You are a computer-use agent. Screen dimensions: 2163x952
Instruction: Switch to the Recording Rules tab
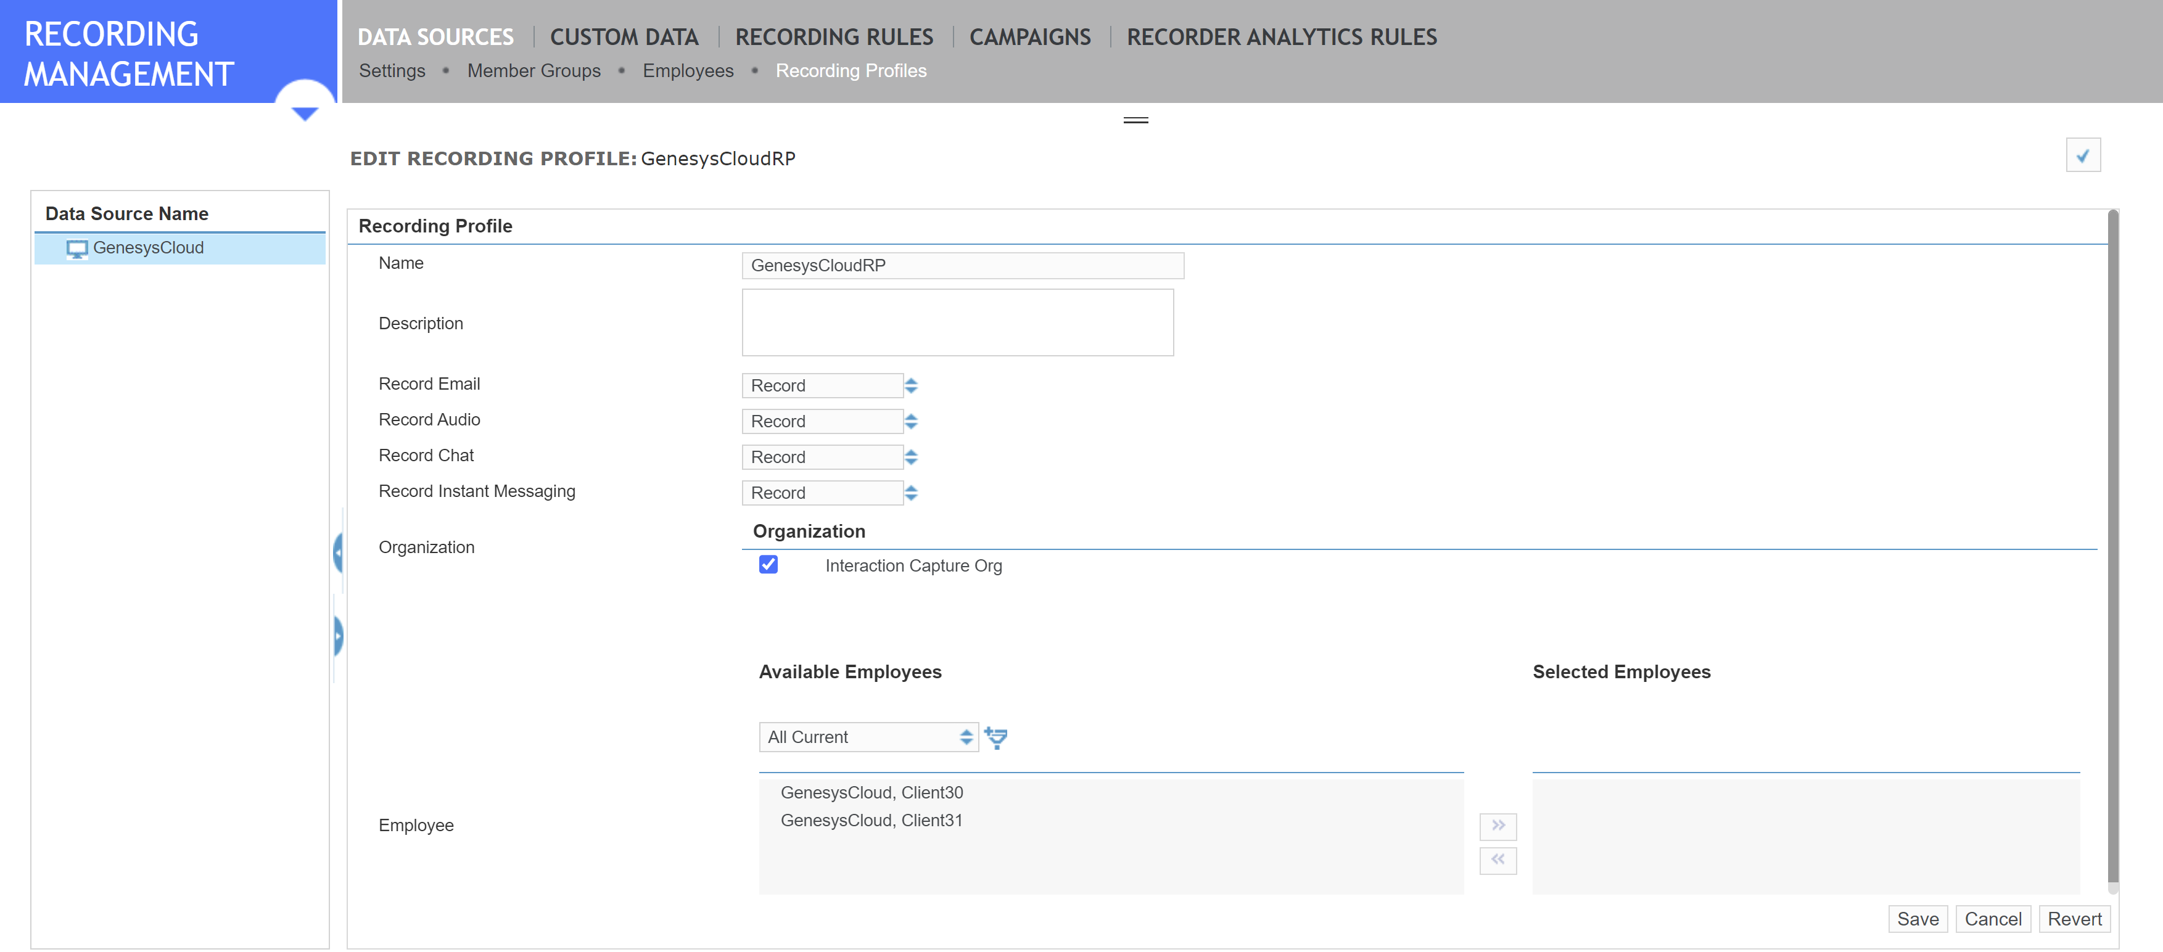[834, 36]
